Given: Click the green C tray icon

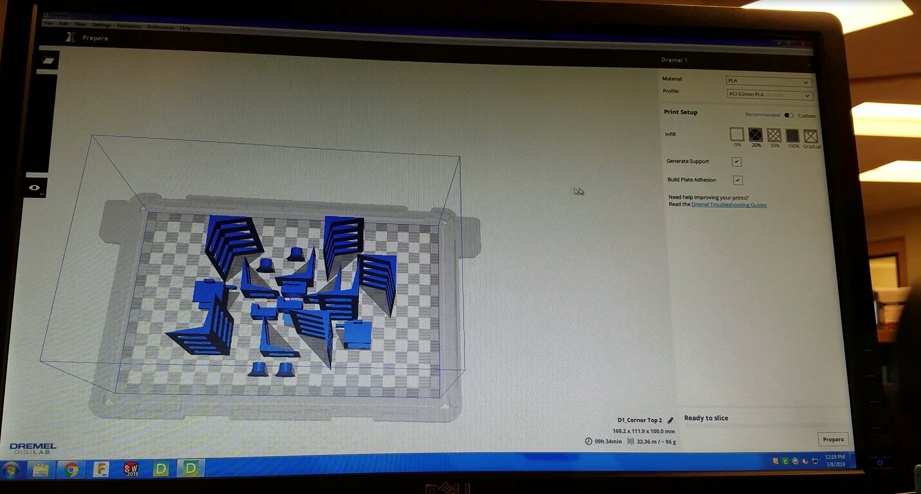Looking at the screenshot, I should 785,461.
